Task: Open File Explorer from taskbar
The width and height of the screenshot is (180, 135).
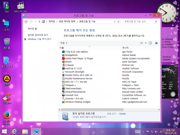Action: (x=25, y=132)
